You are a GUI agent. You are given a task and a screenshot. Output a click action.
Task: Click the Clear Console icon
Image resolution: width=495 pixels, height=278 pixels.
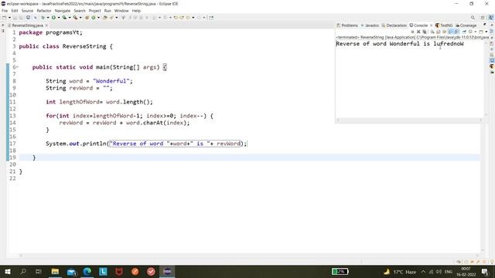click(x=432, y=32)
